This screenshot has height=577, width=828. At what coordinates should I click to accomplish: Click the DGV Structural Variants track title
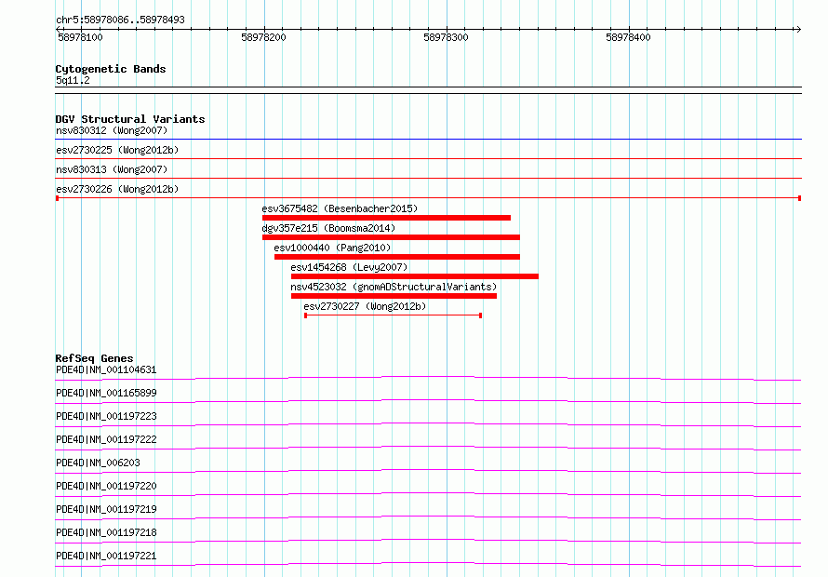130,119
